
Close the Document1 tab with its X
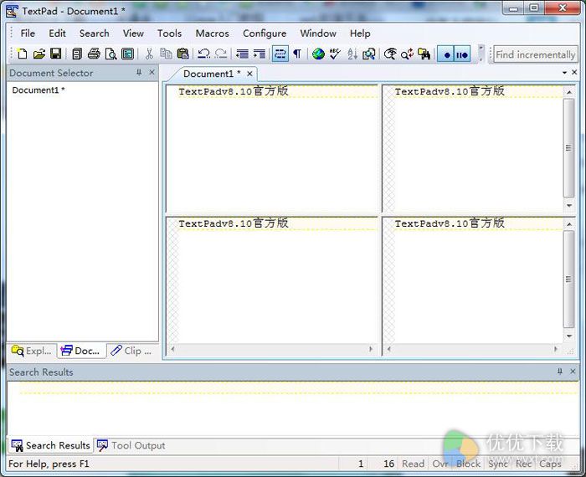click(x=249, y=74)
